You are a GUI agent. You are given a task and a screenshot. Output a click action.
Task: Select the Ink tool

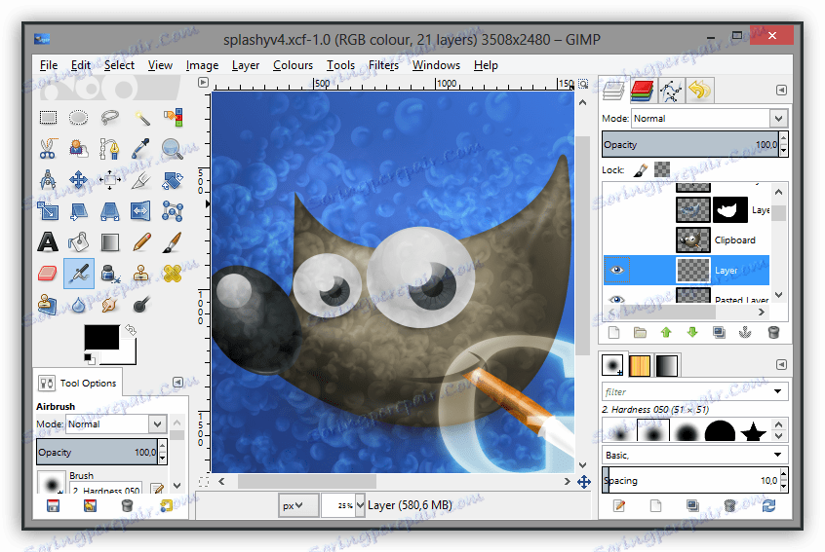click(x=110, y=274)
